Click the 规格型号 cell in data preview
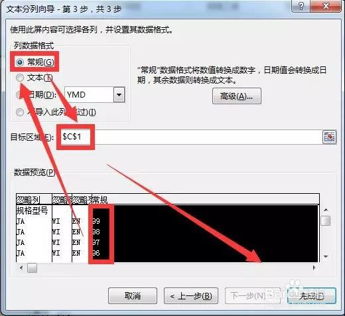Viewport: 345px width, 316px height. (x=33, y=210)
